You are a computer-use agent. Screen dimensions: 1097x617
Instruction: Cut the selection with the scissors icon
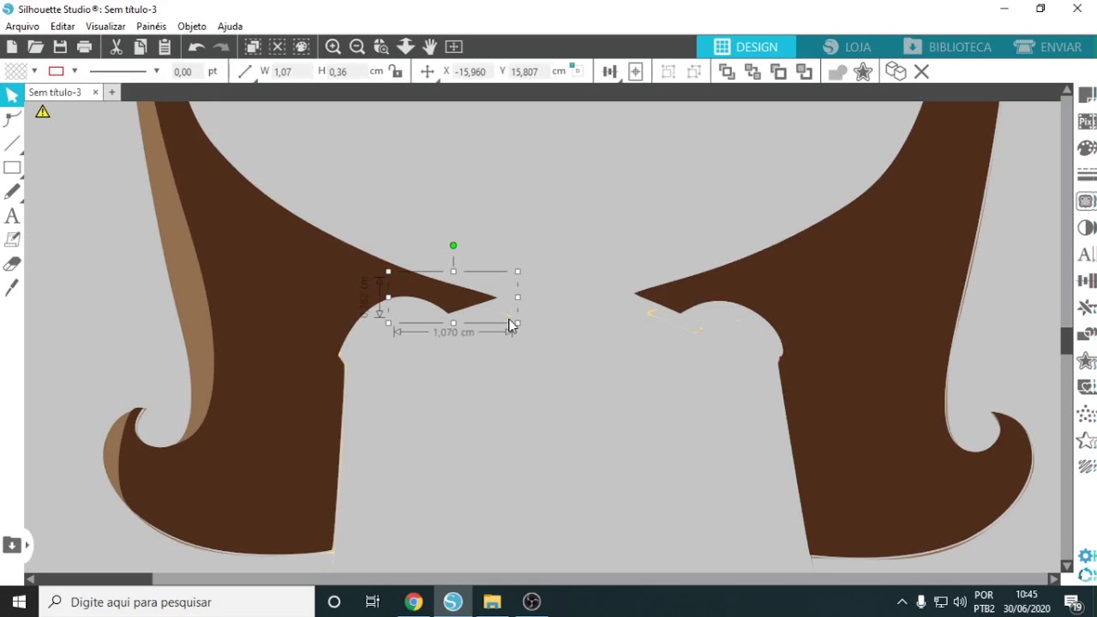point(117,47)
